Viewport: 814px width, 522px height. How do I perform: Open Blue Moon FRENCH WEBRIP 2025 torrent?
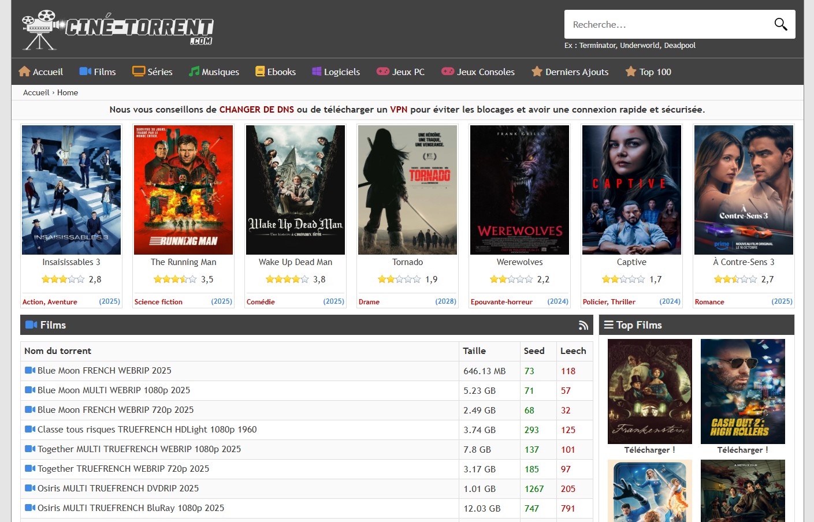(104, 371)
